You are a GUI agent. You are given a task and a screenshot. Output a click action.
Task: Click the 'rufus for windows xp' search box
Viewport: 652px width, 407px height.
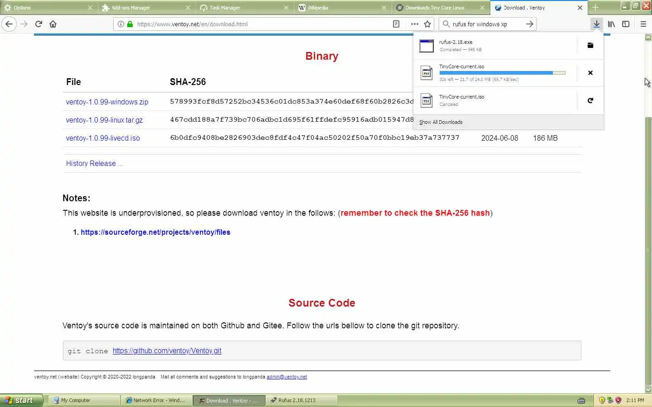coord(487,24)
